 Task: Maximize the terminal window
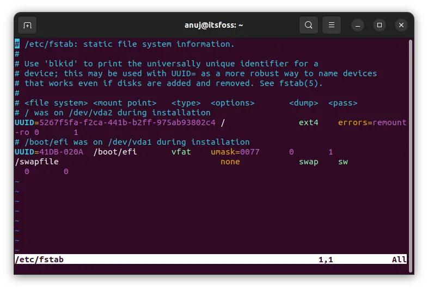click(x=380, y=25)
